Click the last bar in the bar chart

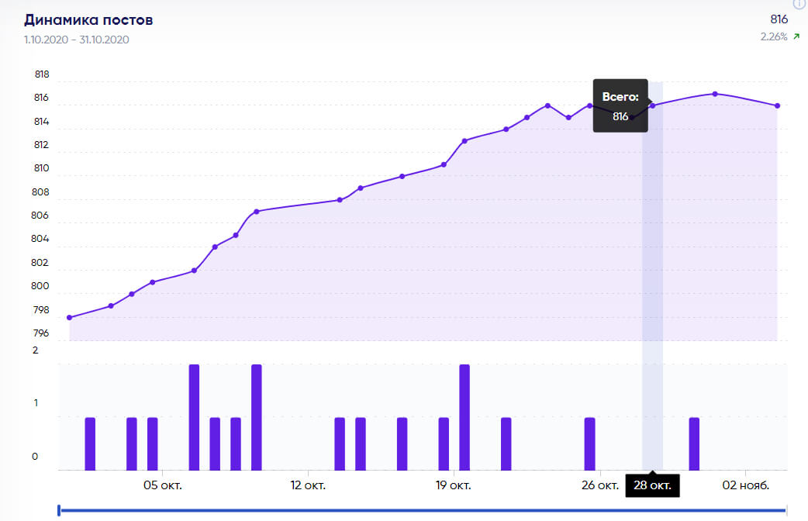point(694,443)
